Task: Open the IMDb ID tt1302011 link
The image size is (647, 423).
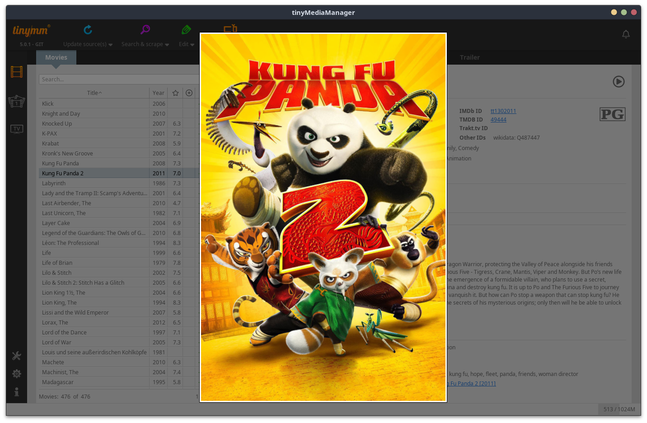Action: point(503,111)
